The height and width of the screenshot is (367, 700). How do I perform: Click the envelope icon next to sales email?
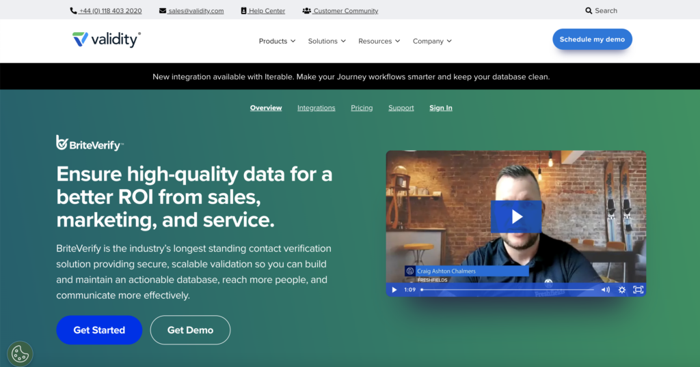[x=163, y=11]
